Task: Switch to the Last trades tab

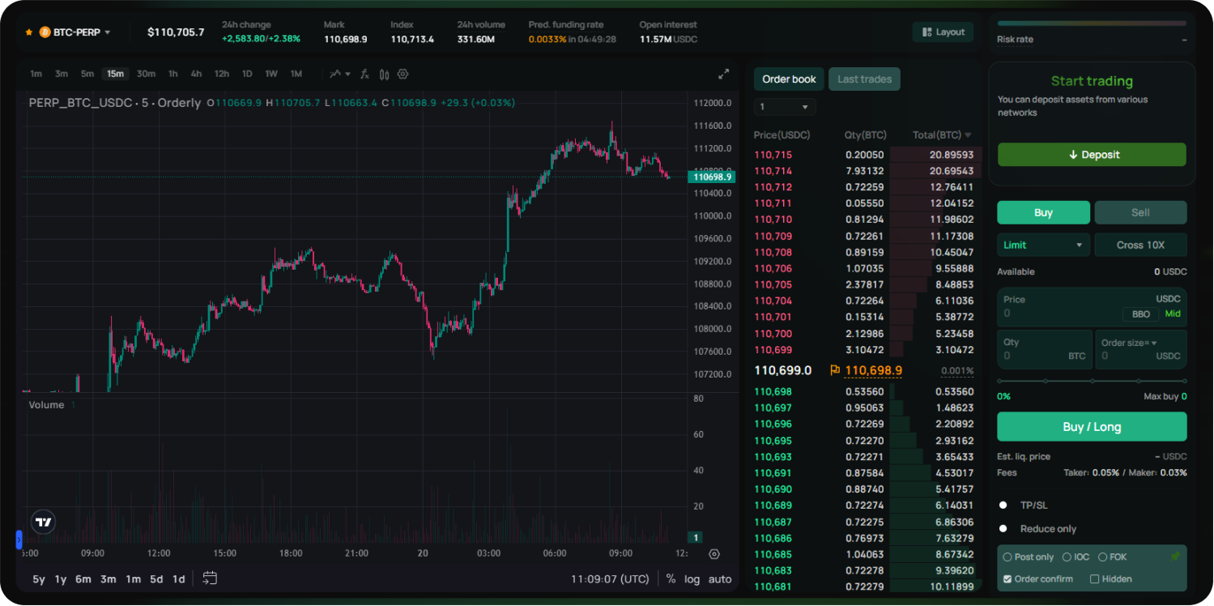Action: (x=864, y=79)
